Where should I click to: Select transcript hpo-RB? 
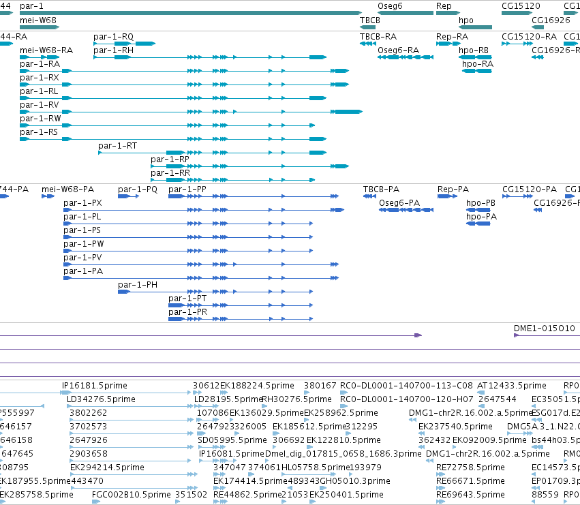[475, 57]
